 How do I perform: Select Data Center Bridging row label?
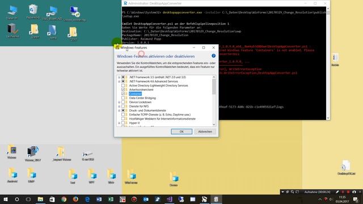tap(142, 98)
